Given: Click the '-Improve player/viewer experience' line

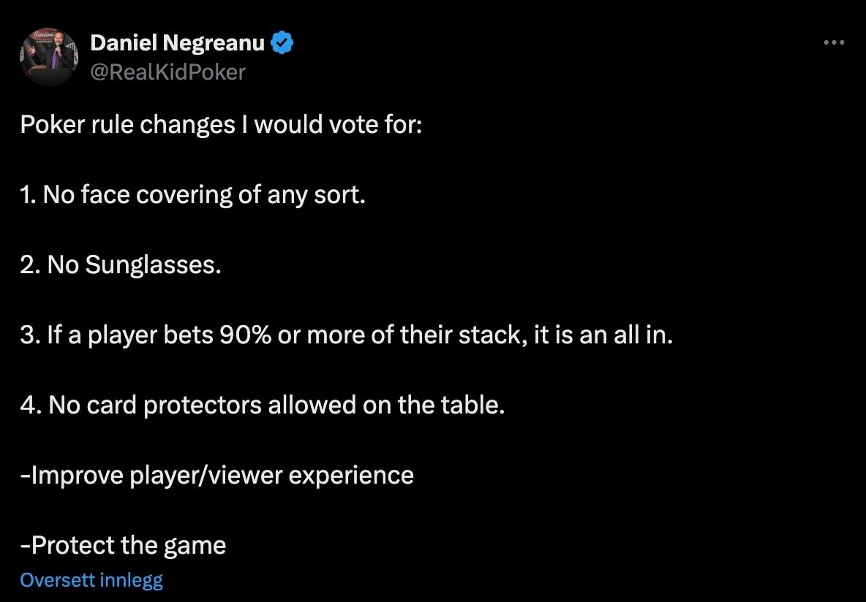Looking at the screenshot, I should click(x=217, y=475).
